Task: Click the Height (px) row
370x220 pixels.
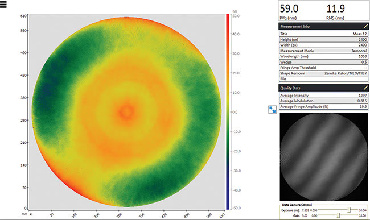Action: point(323,39)
